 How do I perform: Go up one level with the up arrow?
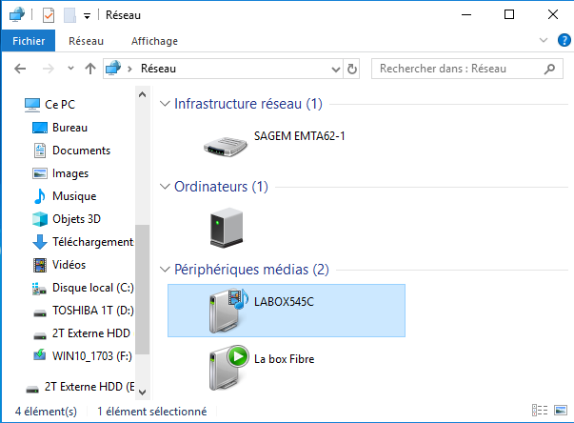(x=90, y=69)
